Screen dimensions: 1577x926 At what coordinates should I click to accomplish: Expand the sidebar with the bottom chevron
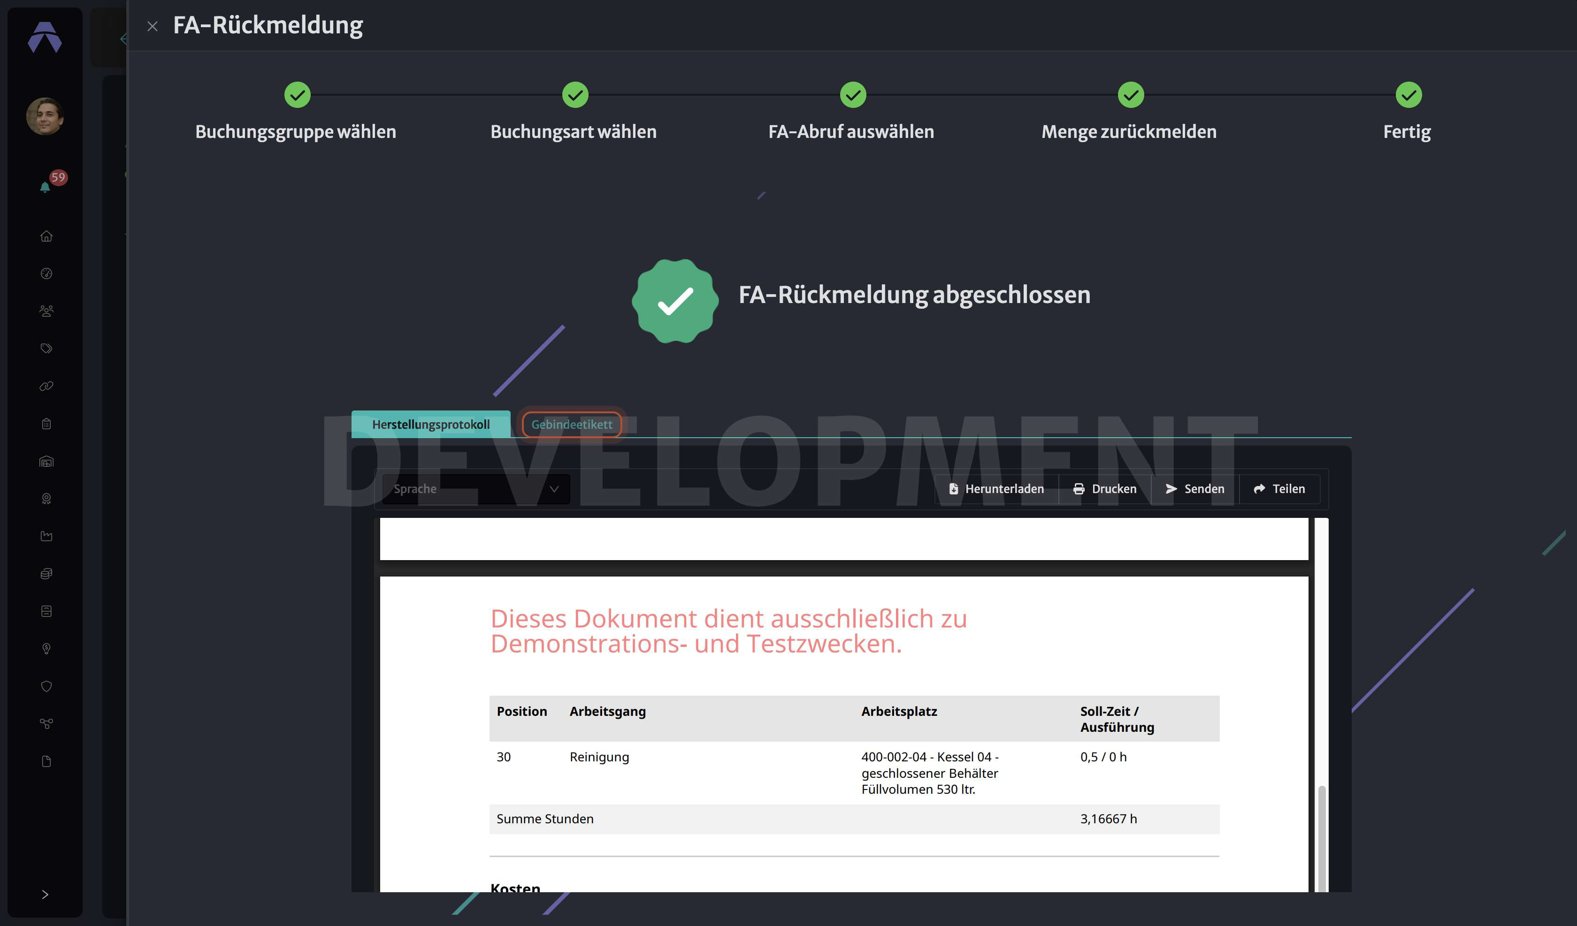(45, 894)
